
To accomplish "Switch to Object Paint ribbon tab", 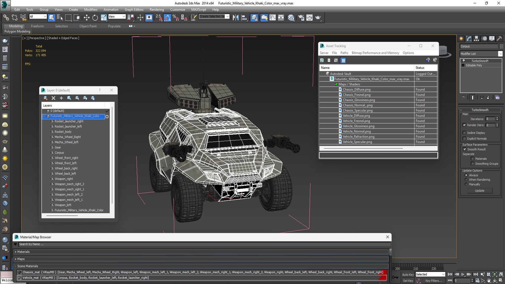I will point(88,26).
